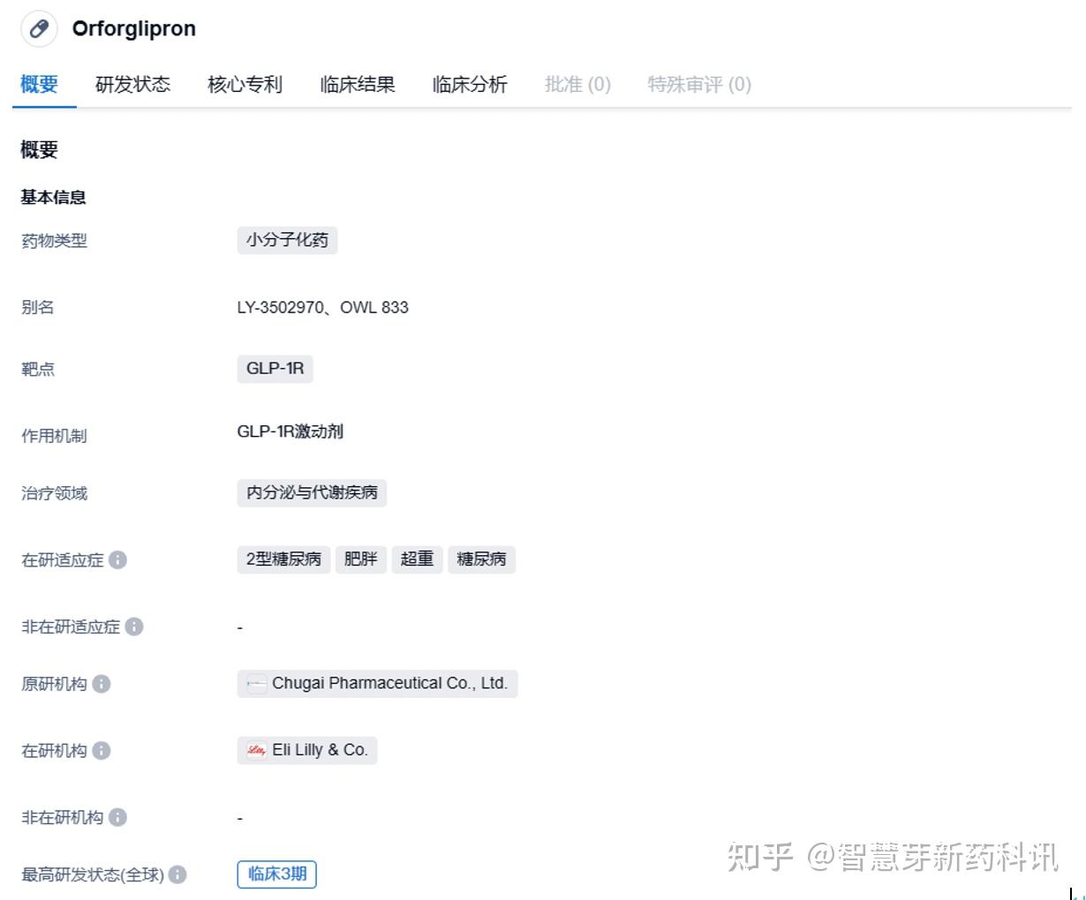Click the 药物类型 field label
Screen dimensions: 1086x900
[54, 240]
